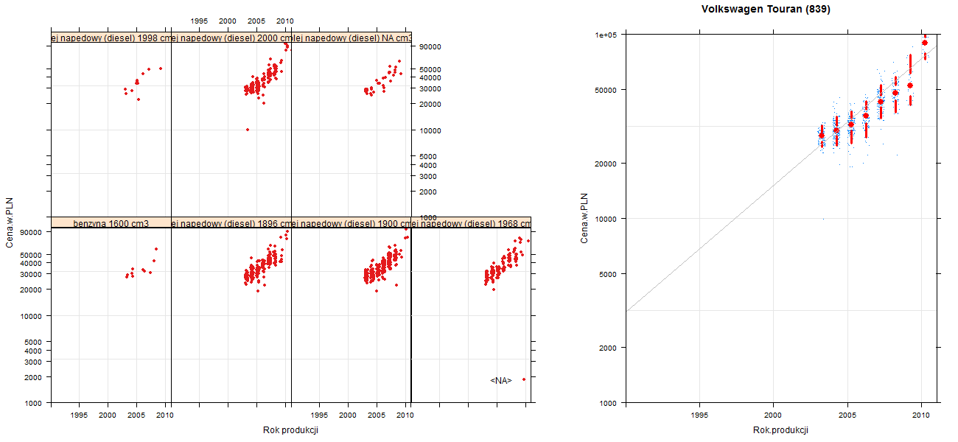The height and width of the screenshot is (442, 958).
Task: Select the "(diesel) 2000 cm3" panel strip label
Action: (x=231, y=38)
